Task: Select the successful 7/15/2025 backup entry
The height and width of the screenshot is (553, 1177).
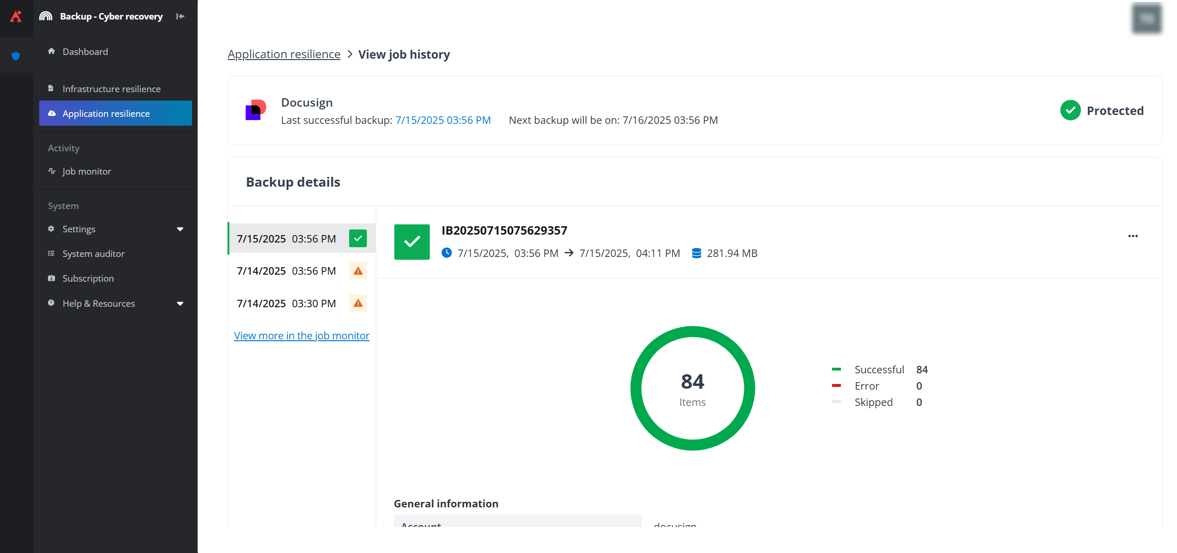Action: click(289, 238)
